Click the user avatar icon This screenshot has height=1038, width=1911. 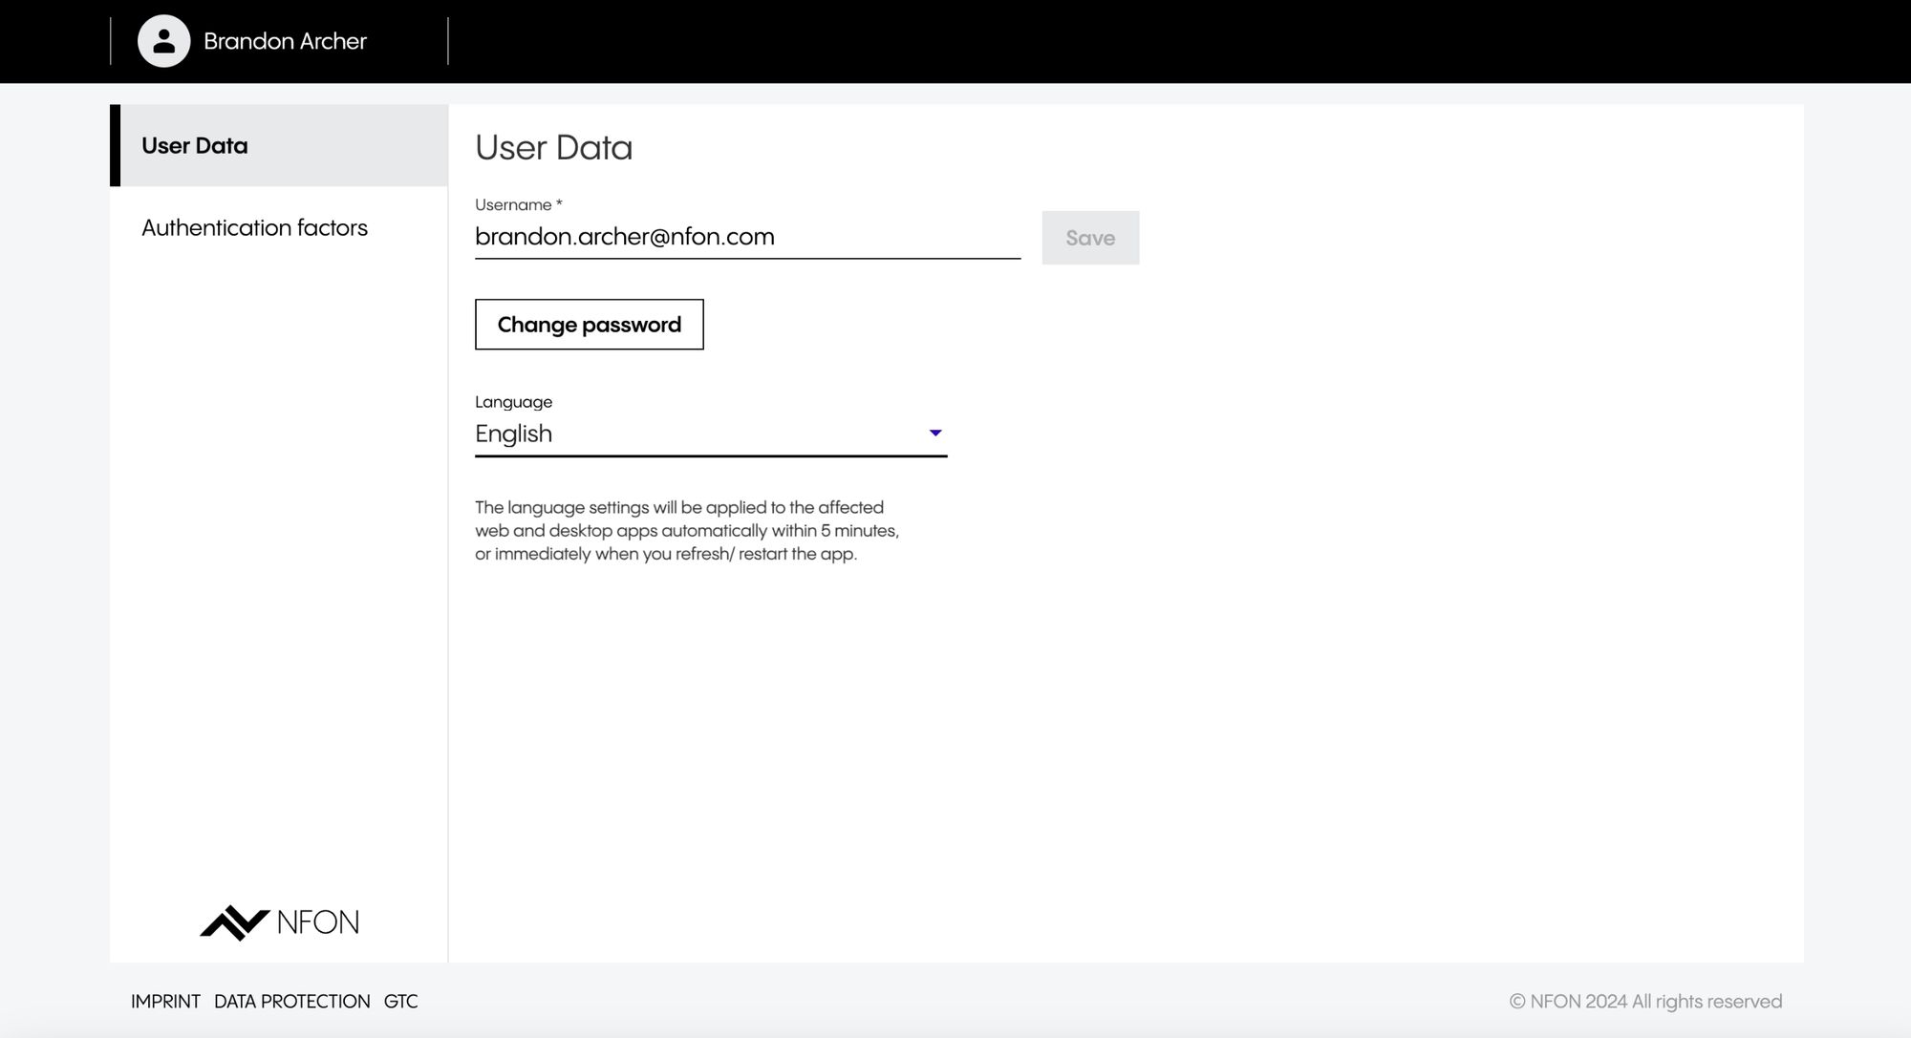tap(163, 41)
